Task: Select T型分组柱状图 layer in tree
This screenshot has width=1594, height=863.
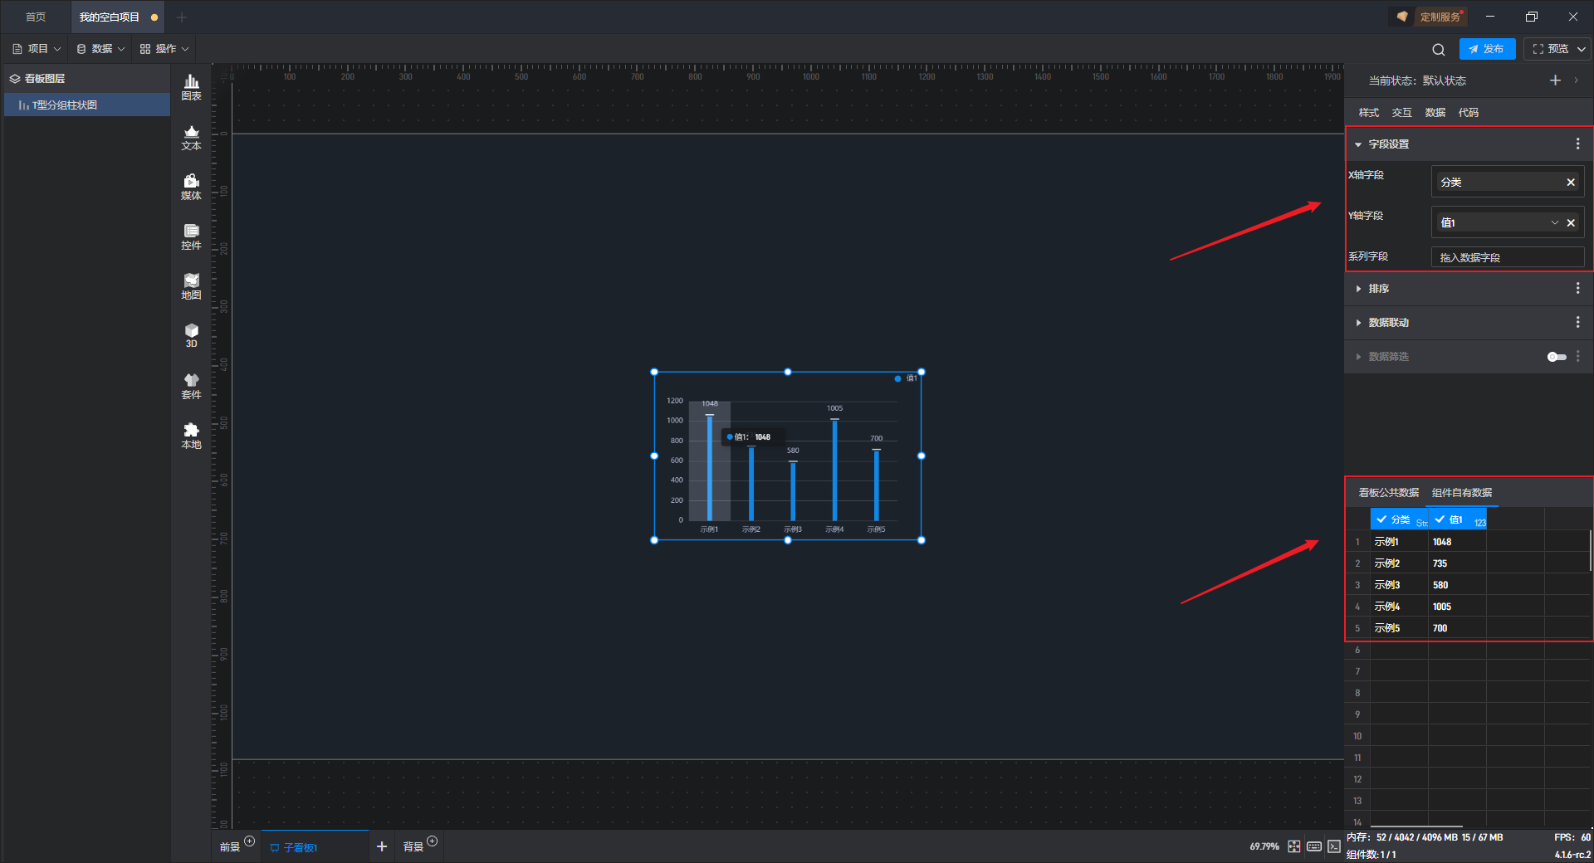Action: 87,105
